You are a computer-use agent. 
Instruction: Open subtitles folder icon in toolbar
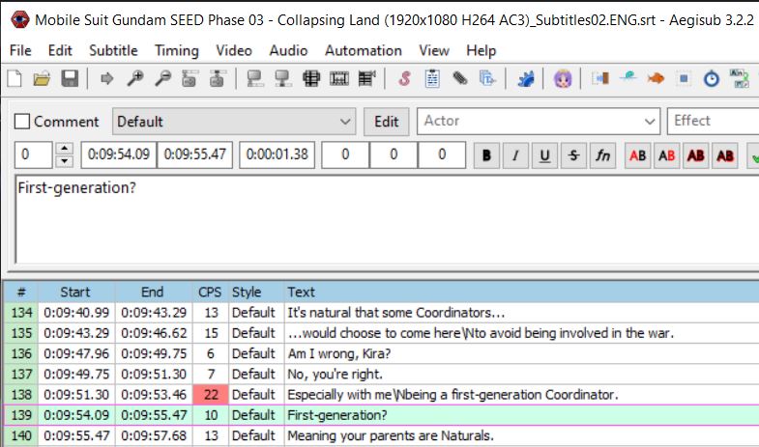pyautogui.click(x=43, y=78)
